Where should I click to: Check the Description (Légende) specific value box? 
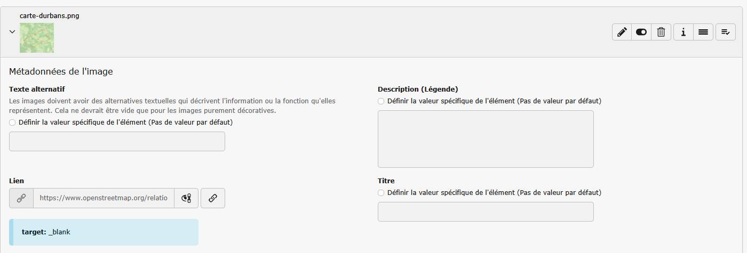pyautogui.click(x=381, y=101)
